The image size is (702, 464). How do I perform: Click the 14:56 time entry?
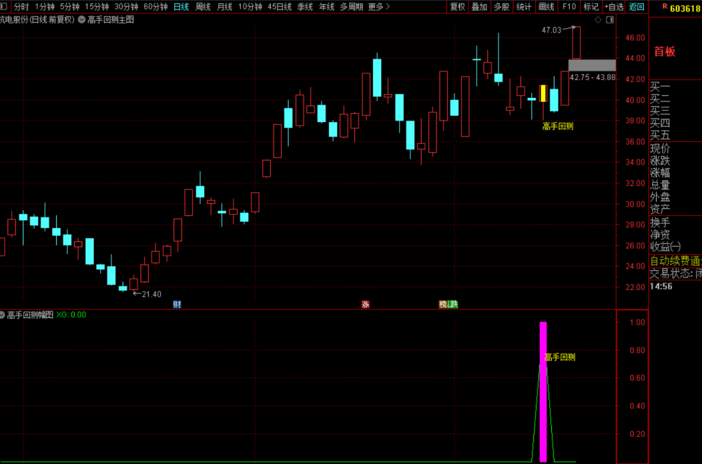661,286
